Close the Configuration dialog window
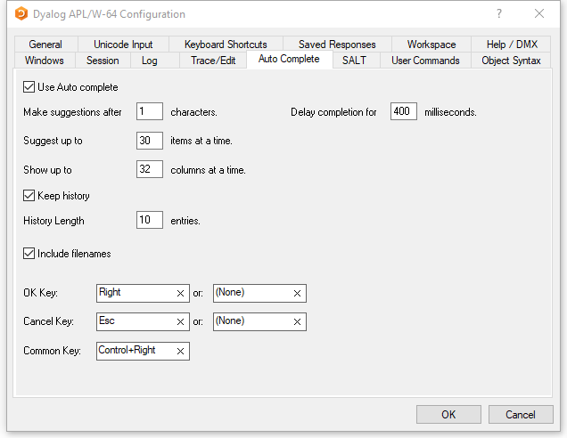The height and width of the screenshot is (438, 567). click(x=539, y=13)
